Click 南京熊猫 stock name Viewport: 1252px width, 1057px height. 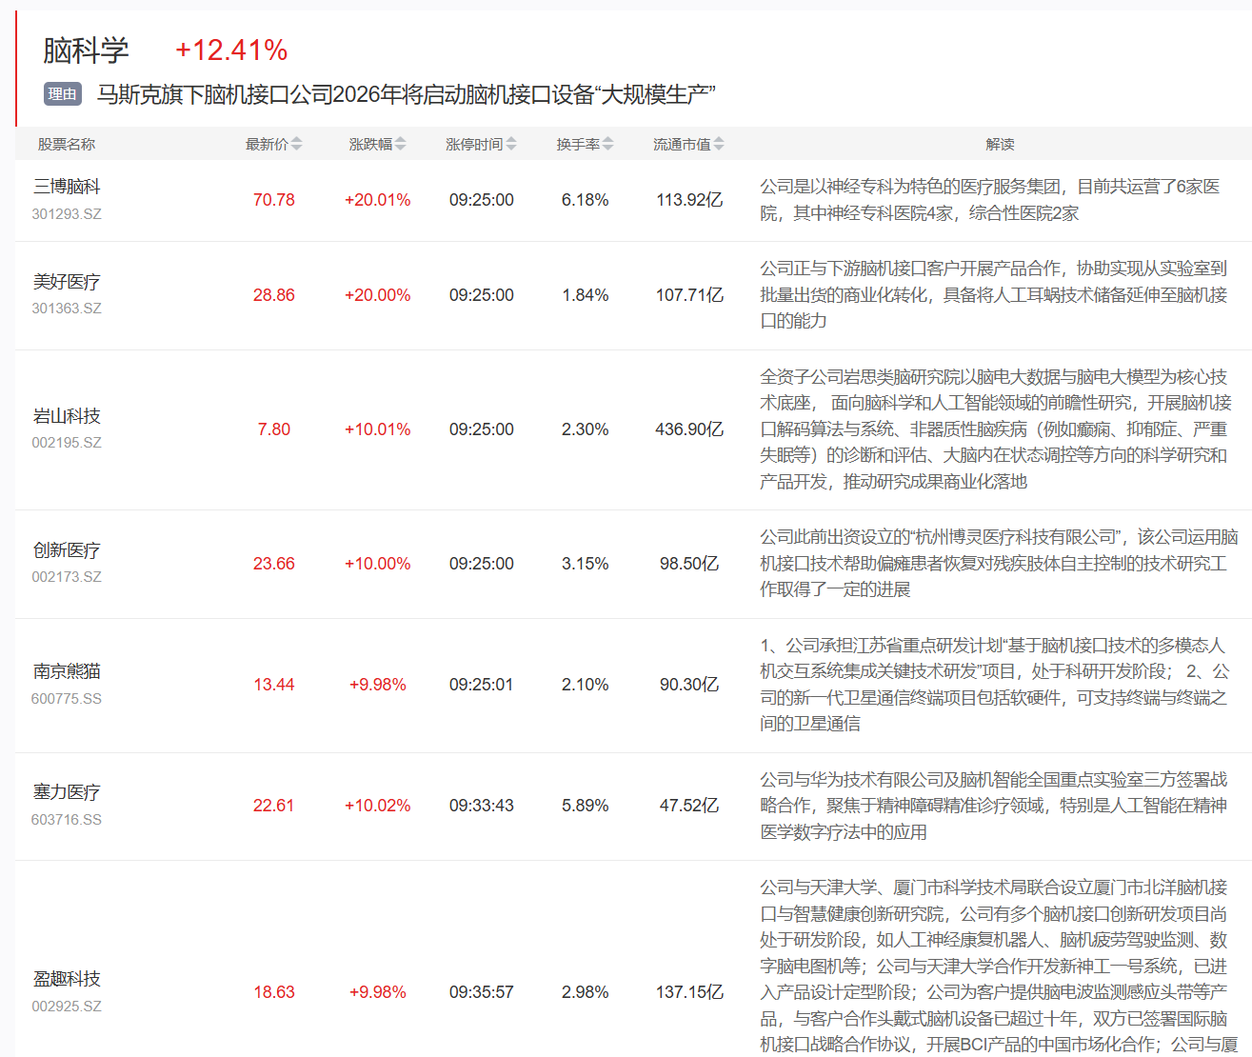pyautogui.click(x=67, y=671)
